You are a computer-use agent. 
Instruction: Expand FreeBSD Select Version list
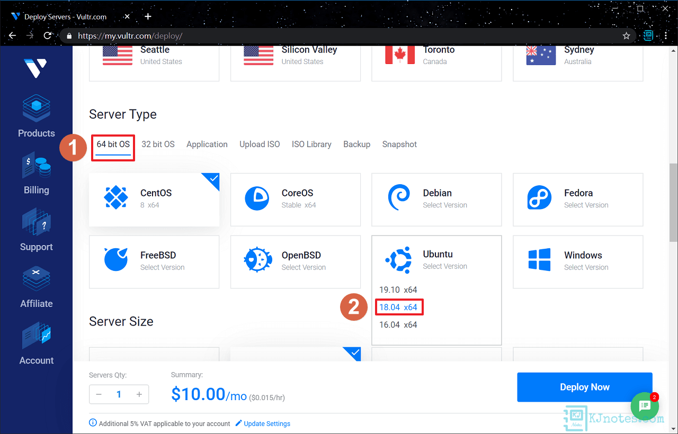[163, 267]
